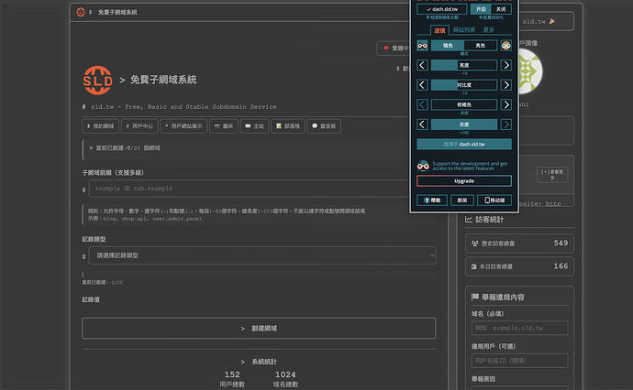The height and width of the screenshot is (390, 633).
Task: Click the Dark Reader mascot beside the Upgrade text
Action: [x=423, y=166]
